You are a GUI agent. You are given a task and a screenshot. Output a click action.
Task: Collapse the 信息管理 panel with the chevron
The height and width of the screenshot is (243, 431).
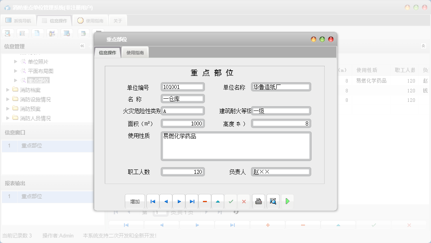tap(82, 46)
